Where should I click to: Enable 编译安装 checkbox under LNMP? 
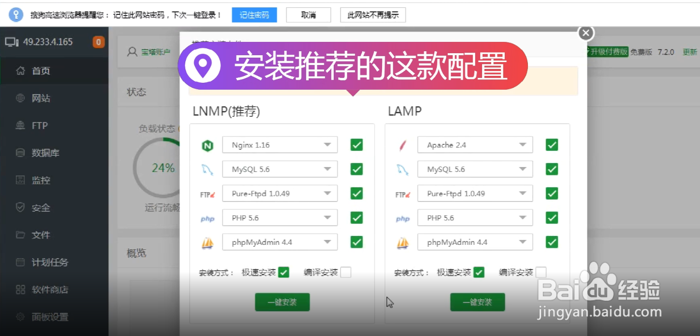pyautogui.click(x=346, y=272)
